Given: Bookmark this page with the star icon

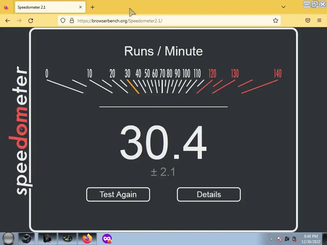Looking at the screenshot, I should (276, 20).
